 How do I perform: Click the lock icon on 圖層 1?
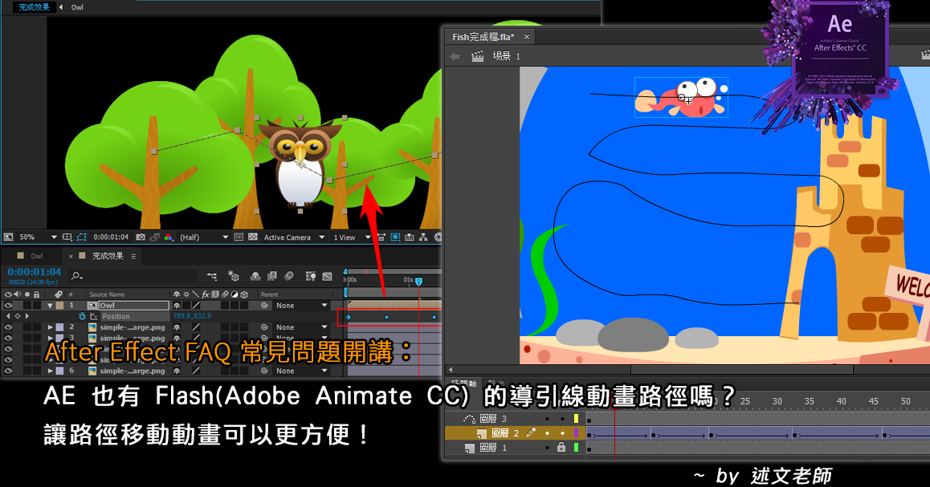561,448
